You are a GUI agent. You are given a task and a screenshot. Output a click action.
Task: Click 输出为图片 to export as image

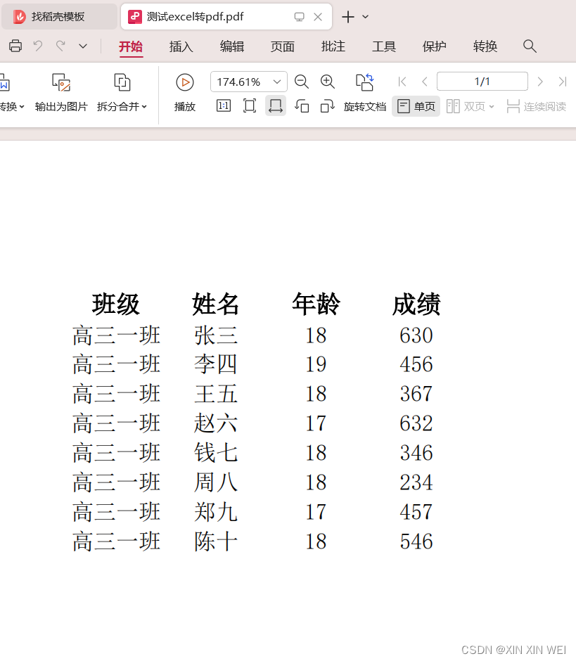61,92
